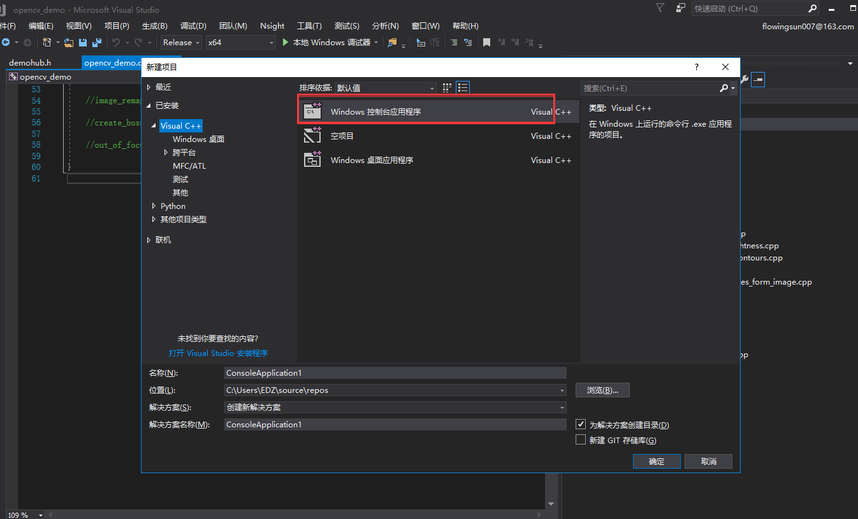858x519 pixels.
Task: Switch to the demohub.h tab
Action: 30,63
